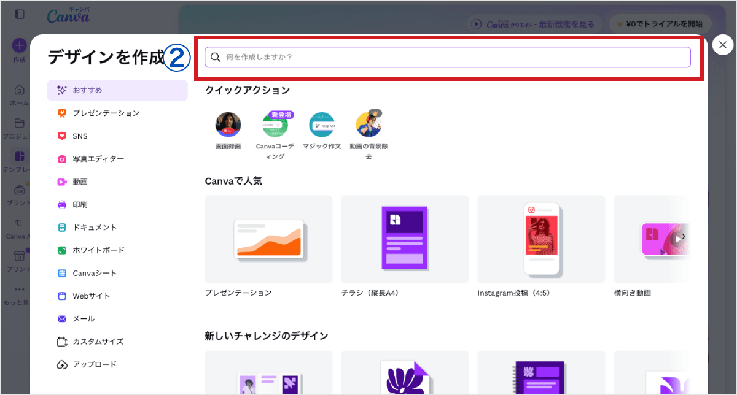Select the 写真エディター option
The image size is (737, 395).
click(98, 158)
